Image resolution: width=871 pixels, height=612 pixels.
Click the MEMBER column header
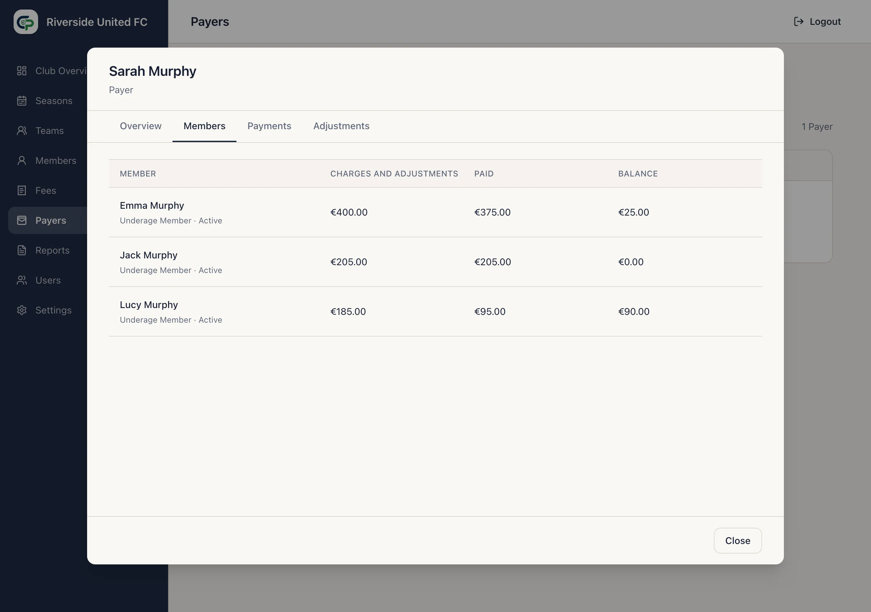[x=138, y=174]
